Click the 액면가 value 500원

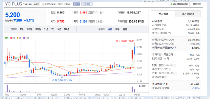191,33
